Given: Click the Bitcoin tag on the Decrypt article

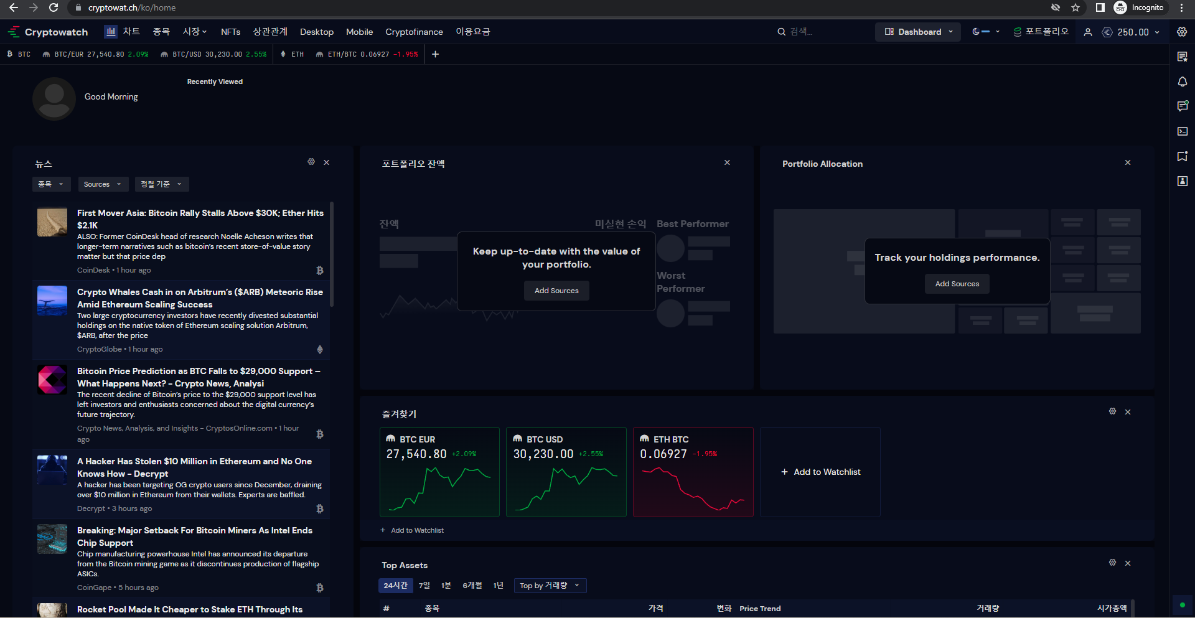Looking at the screenshot, I should coord(320,508).
